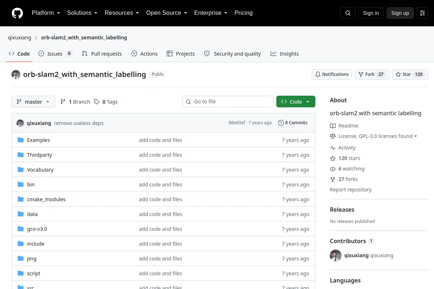Open the cmake_modules folder name

point(46,199)
